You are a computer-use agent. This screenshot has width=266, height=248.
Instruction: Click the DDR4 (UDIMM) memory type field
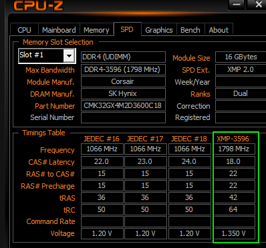(x=123, y=57)
